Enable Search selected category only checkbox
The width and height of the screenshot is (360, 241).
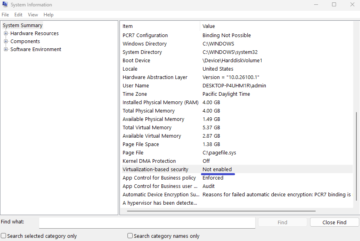tap(4, 236)
